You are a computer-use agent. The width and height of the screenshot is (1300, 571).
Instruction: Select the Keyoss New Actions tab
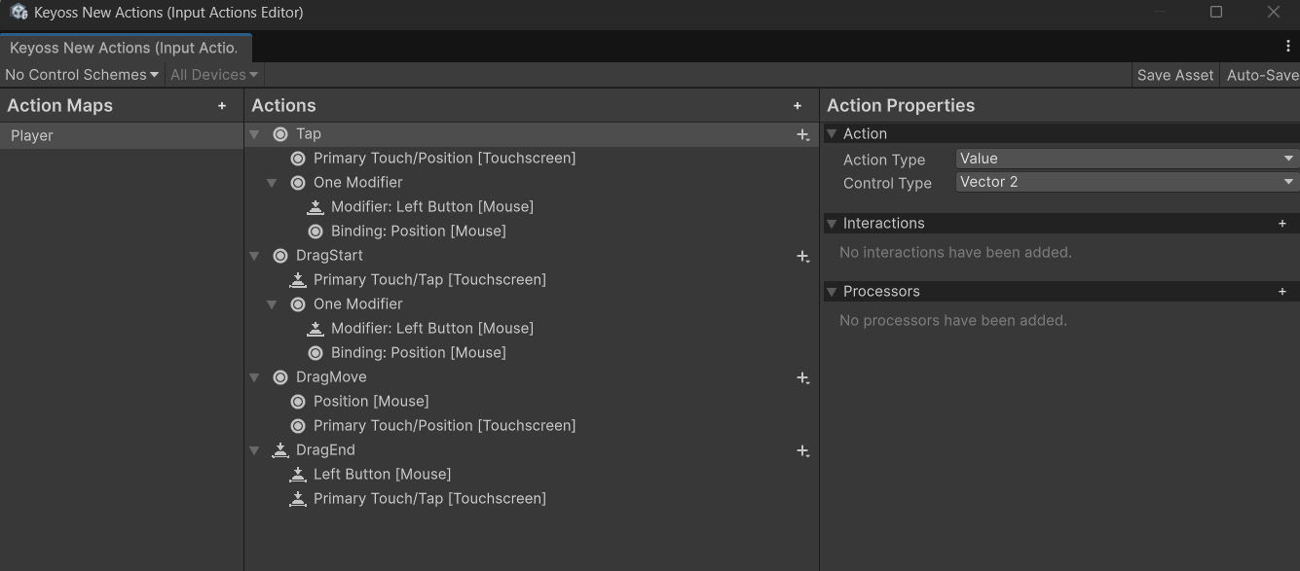(x=124, y=48)
